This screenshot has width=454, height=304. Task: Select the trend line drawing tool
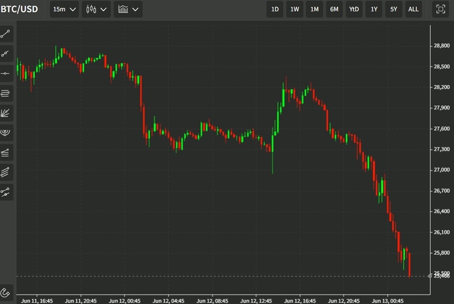[x=6, y=34]
